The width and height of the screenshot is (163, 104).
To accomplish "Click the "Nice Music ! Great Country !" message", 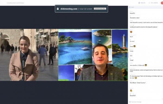I will (x=138, y=83).
